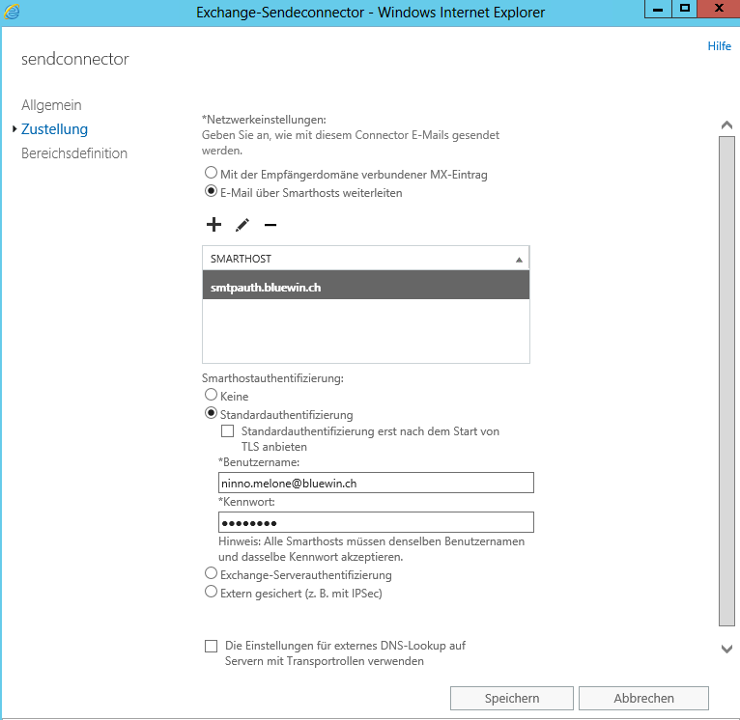The height and width of the screenshot is (720, 740).
Task: Choose 'Keine' smarthost authentication
Action: [x=211, y=394]
